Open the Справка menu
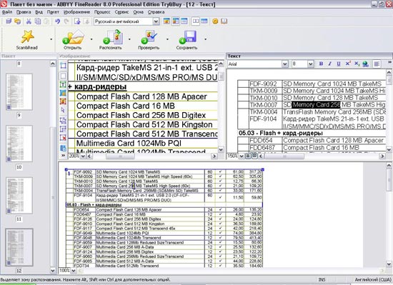Viewport: 393px width, 285px height. pos(156,12)
